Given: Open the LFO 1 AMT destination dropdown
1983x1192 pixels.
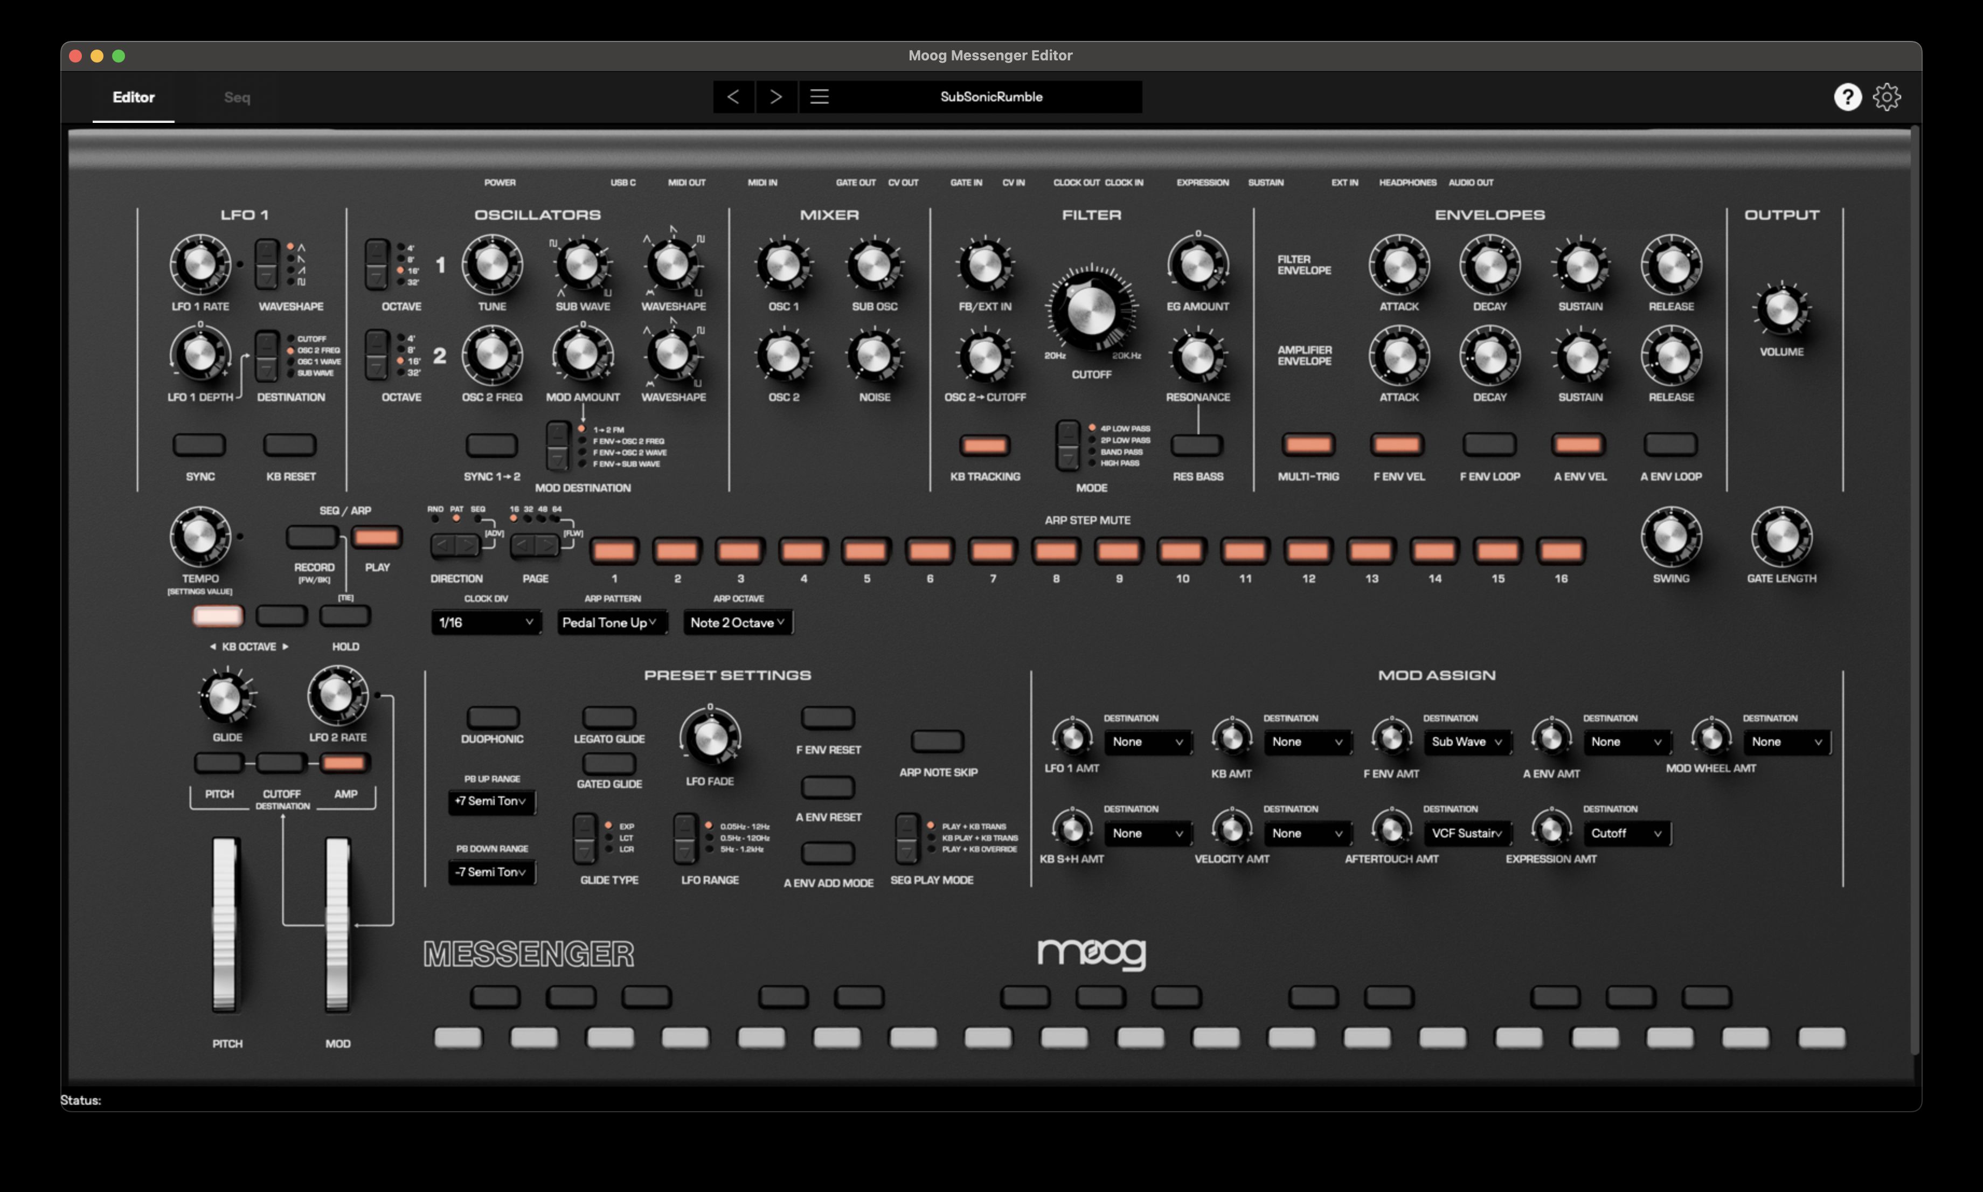Looking at the screenshot, I should coord(1148,741).
